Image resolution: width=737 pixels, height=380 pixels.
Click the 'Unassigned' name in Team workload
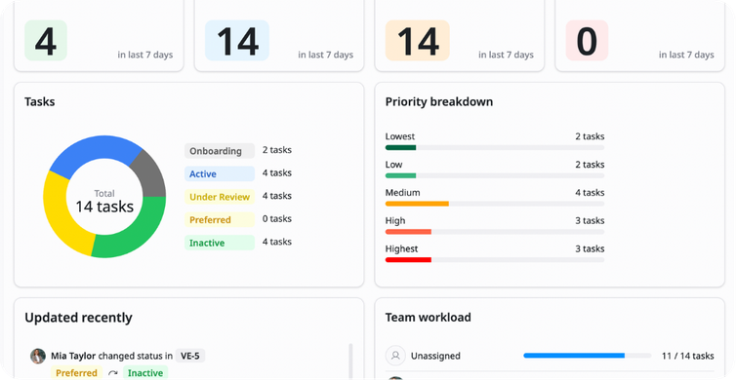[x=435, y=356]
